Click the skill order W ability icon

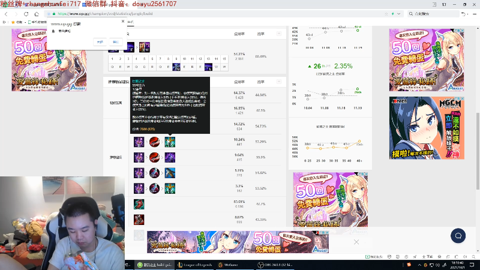click(145, 47)
